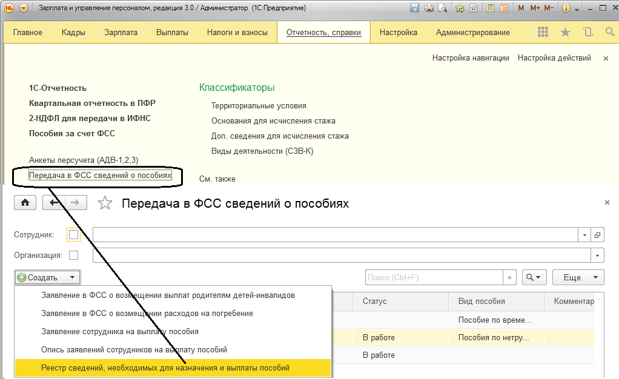Open 'Пособия за счет ФСС' link
619x379 pixels.
tap(72, 133)
